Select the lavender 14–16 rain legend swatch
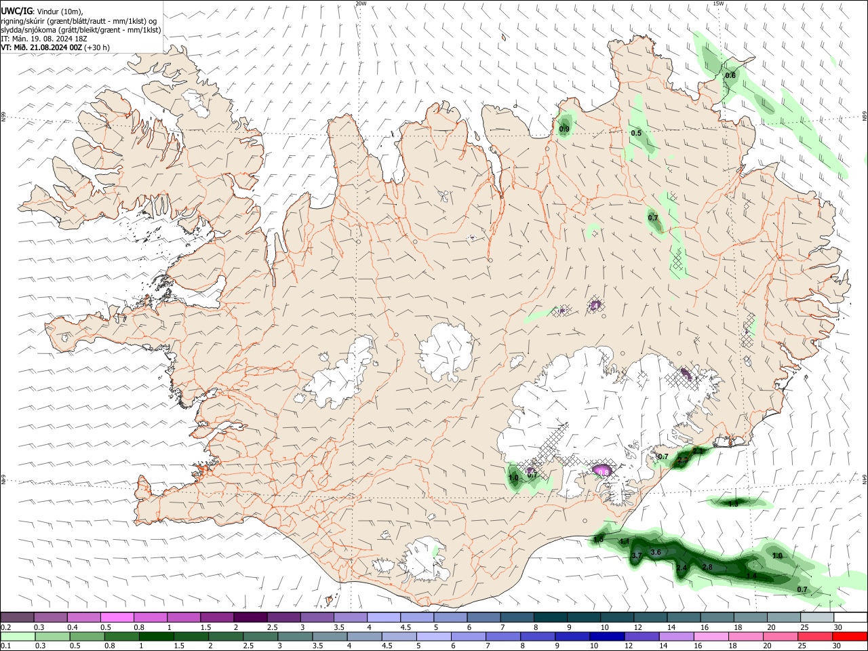The width and height of the screenshot is (868, 651). click(x=677, y=637)
